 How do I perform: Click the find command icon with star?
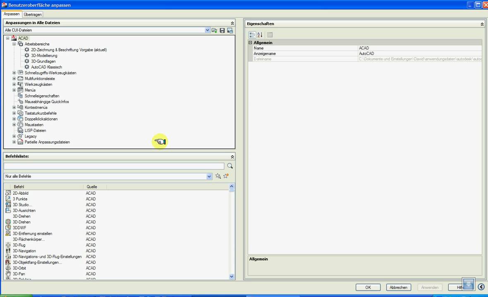click(x=218, y=176)
